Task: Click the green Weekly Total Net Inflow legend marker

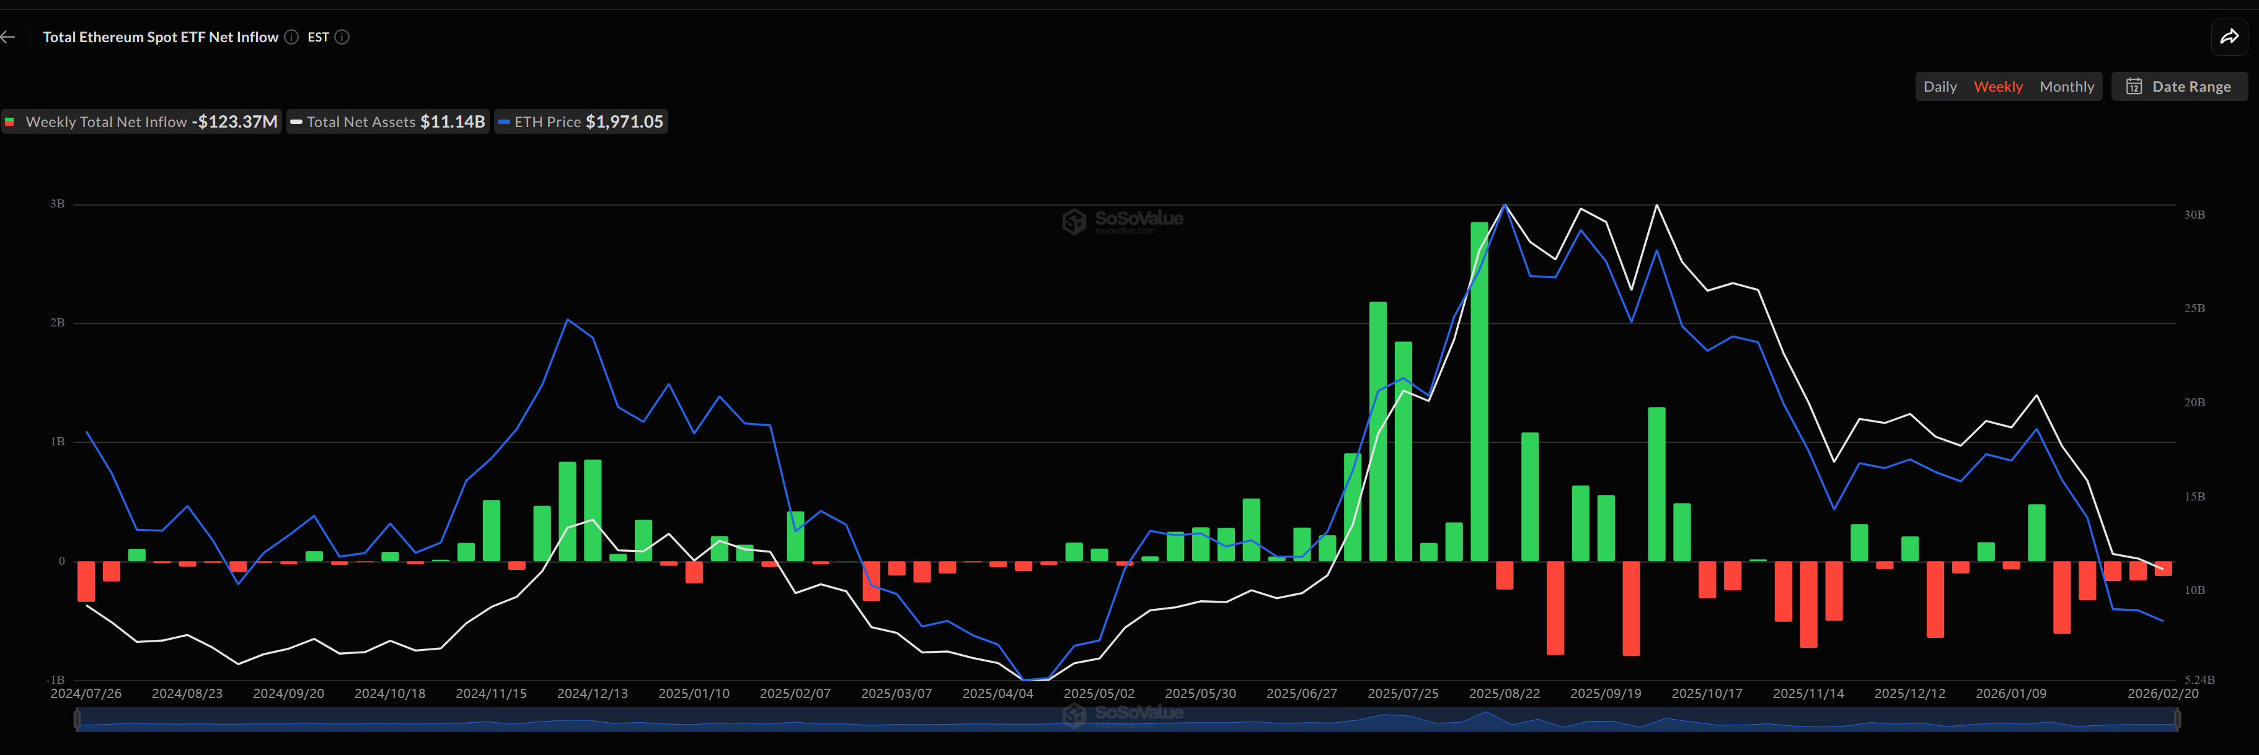Action: [10, 122]
